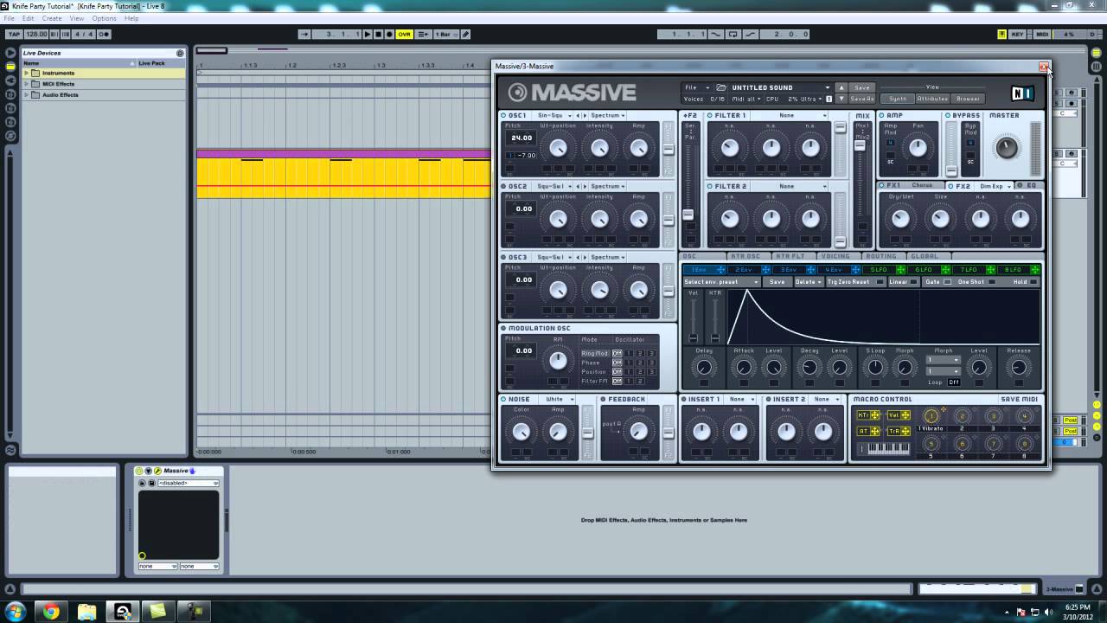Expand the MIDI Effects folder

click(27, 84)
